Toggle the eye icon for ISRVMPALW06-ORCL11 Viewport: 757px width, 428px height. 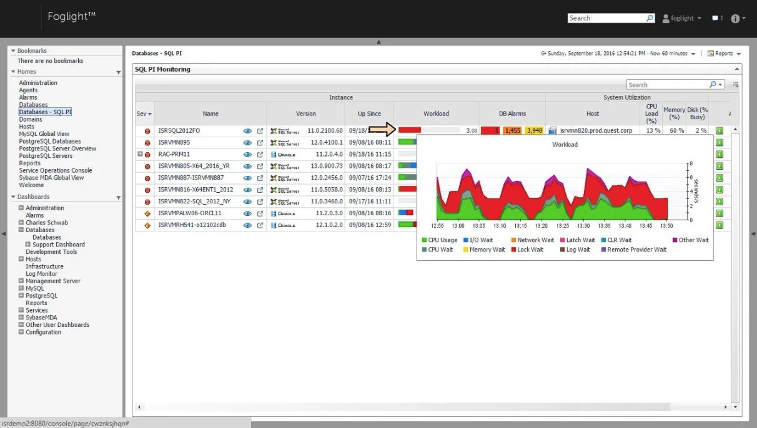pos(247,213)
